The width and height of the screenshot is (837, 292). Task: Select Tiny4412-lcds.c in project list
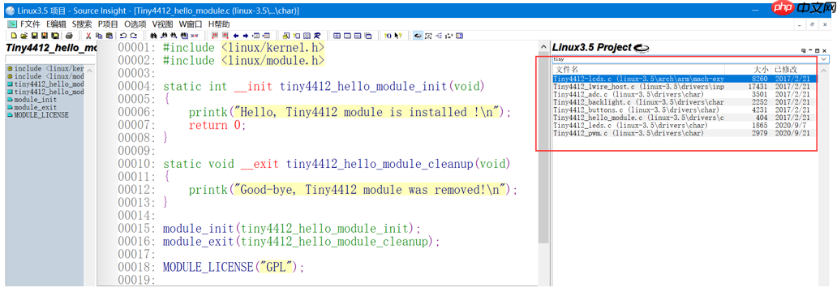(685, 79)
